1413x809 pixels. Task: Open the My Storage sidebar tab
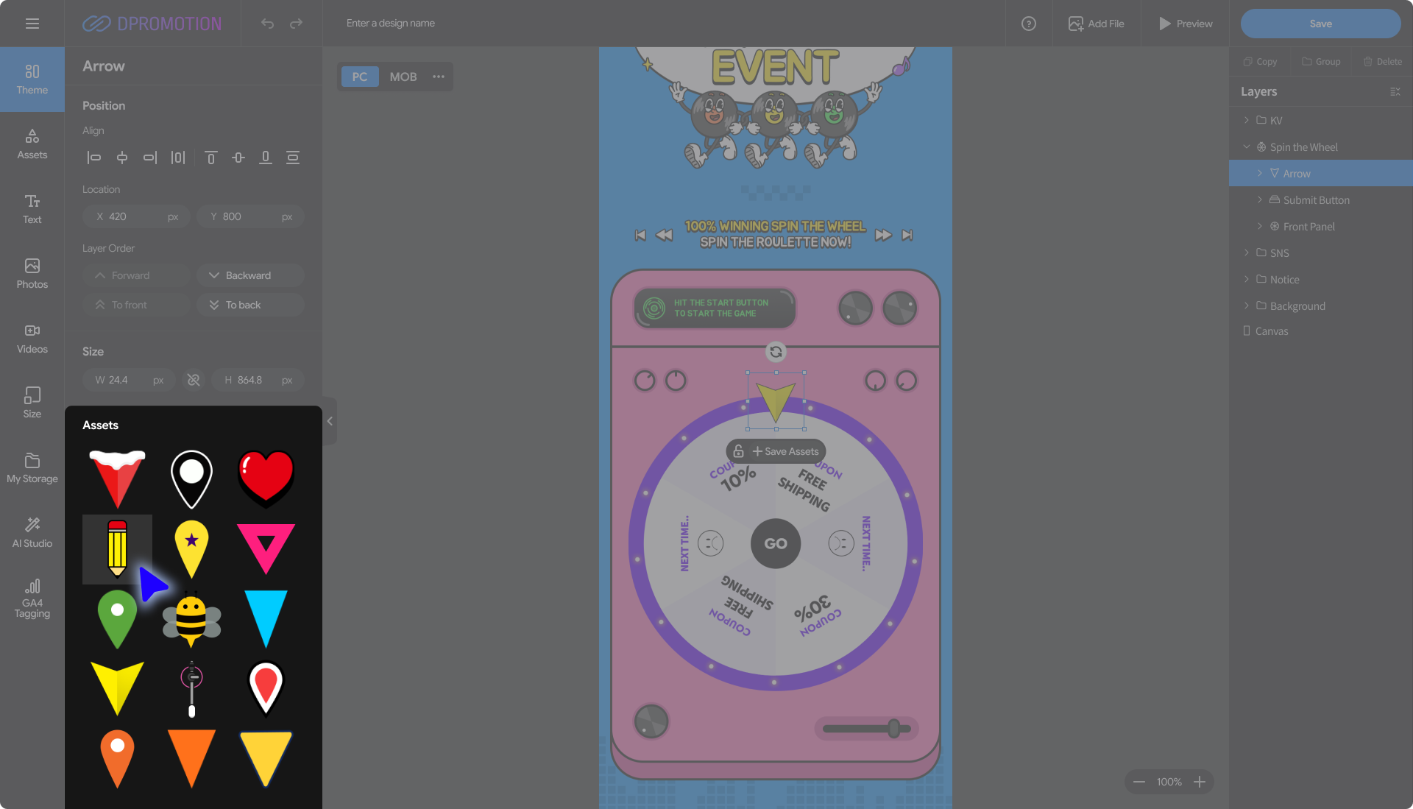coord(32,467)
